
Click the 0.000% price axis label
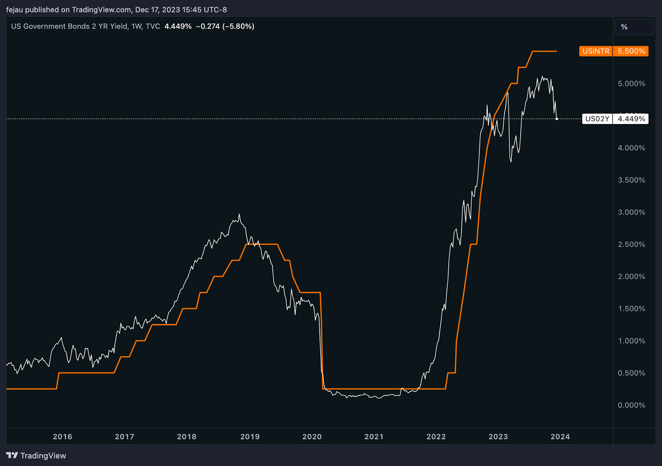click(x=631, y=405)
